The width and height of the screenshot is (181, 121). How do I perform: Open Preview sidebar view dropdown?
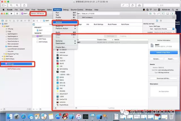(x=4, y=5)
